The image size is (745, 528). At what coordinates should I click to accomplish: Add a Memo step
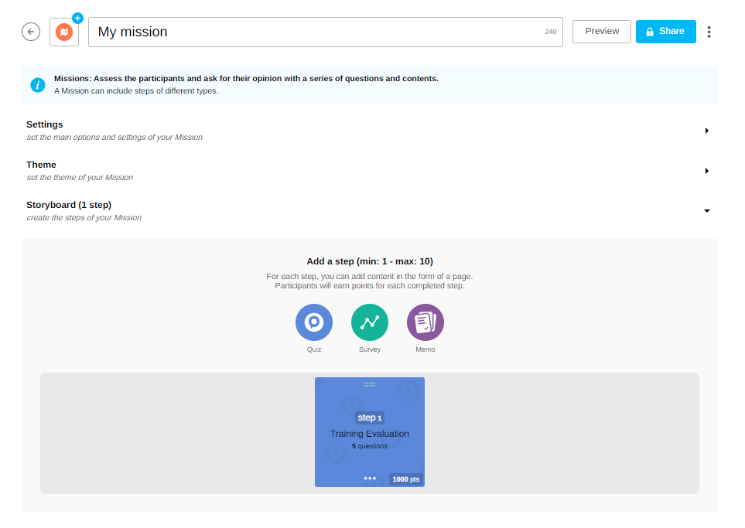pyautogui.click(x=425, y=322)
